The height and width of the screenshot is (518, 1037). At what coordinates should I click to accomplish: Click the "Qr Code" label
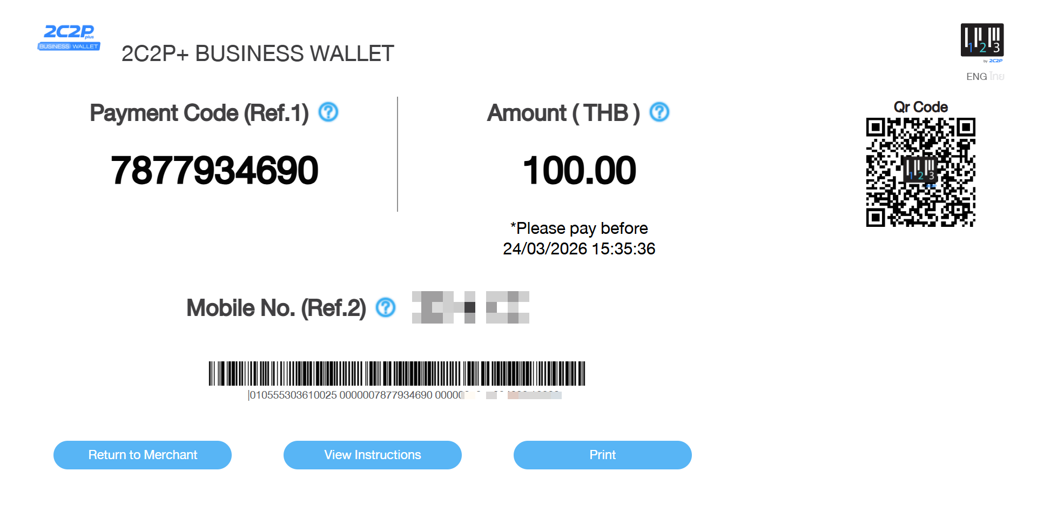[920, 107]
